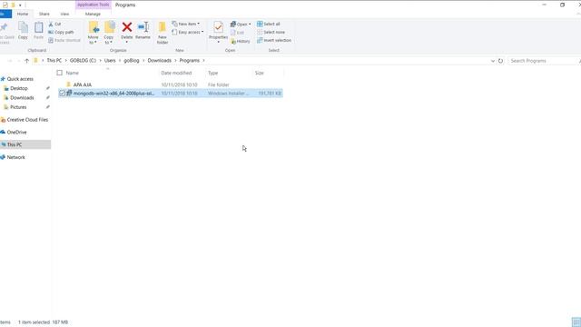Click the Refresh button beside the address bar
The image size is (581, 327).
tap(500, 61)
